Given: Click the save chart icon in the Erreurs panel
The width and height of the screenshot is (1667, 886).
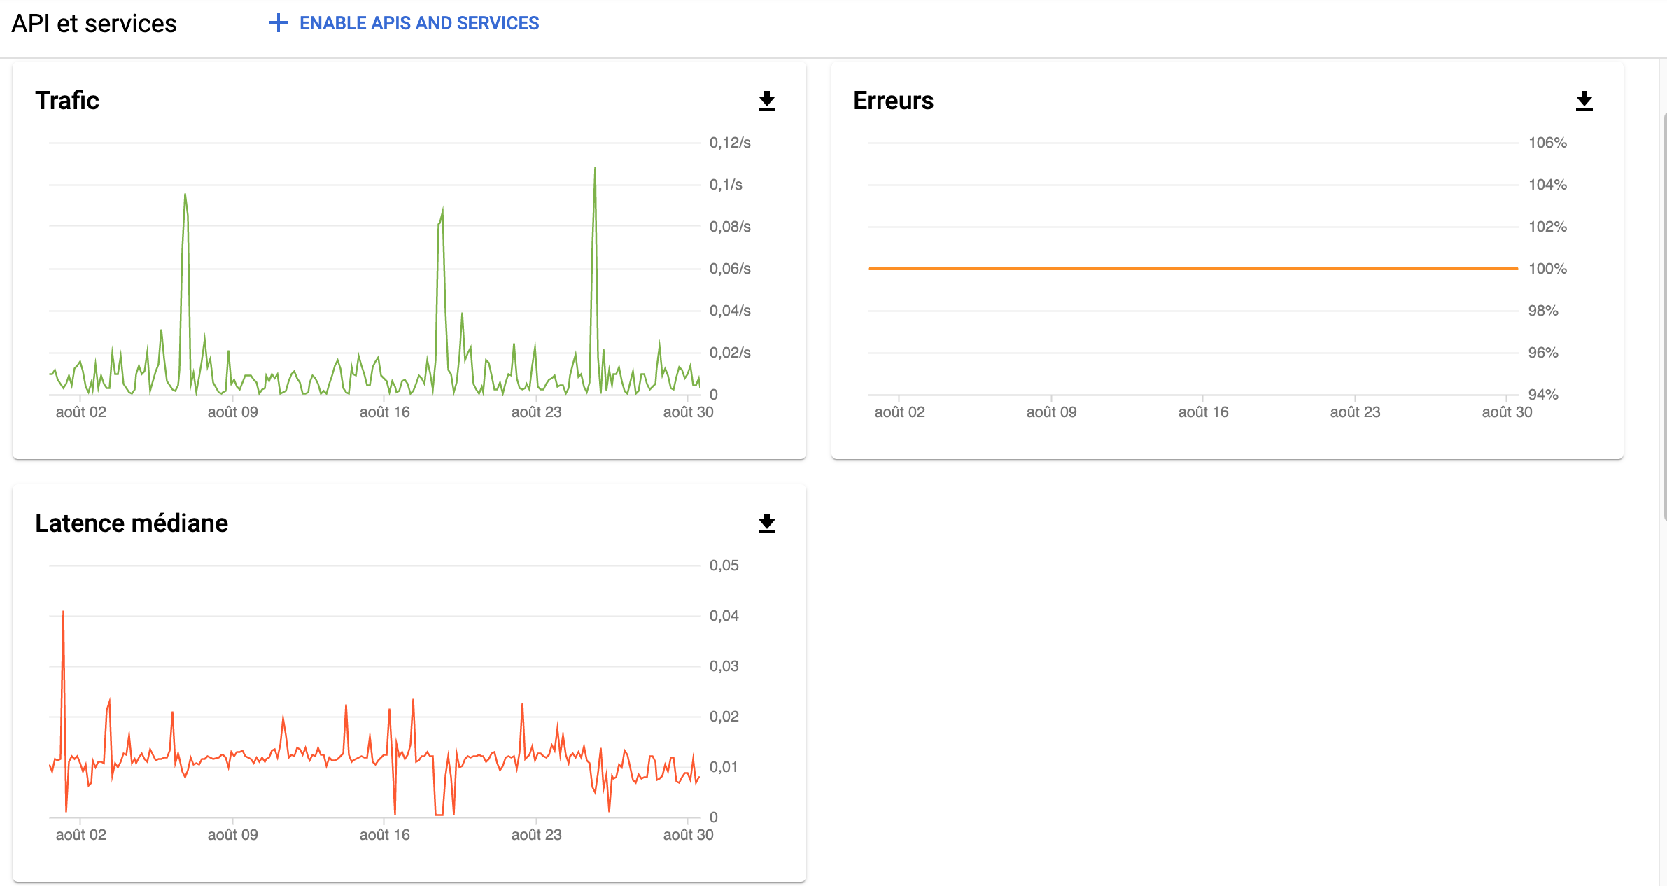Looking at the screenshot, I should point(1584,102).
